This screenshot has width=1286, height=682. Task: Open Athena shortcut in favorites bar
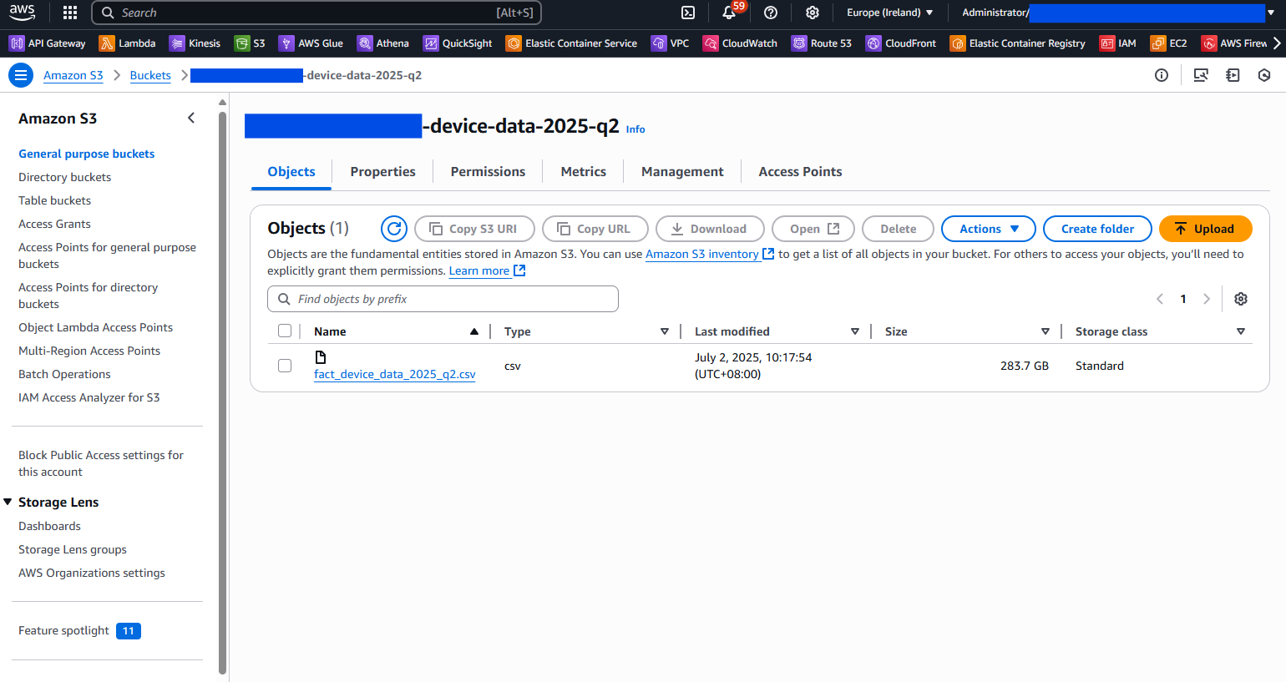pyautogui.click(x=383, y=43)
